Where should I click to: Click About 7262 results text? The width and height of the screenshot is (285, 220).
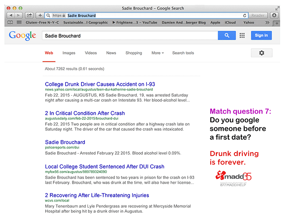(x=75, y=69)
